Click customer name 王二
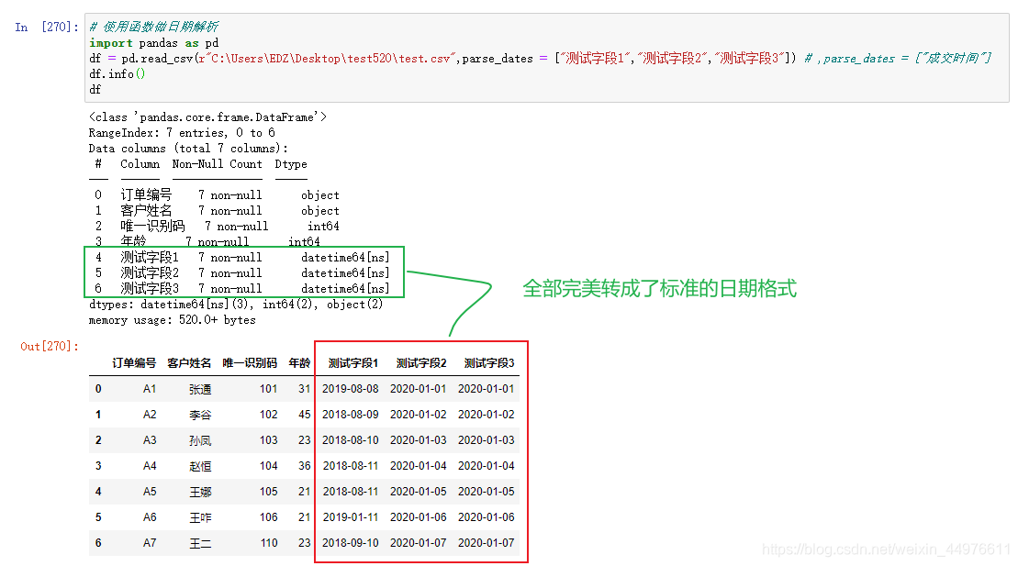 point(200,543)
